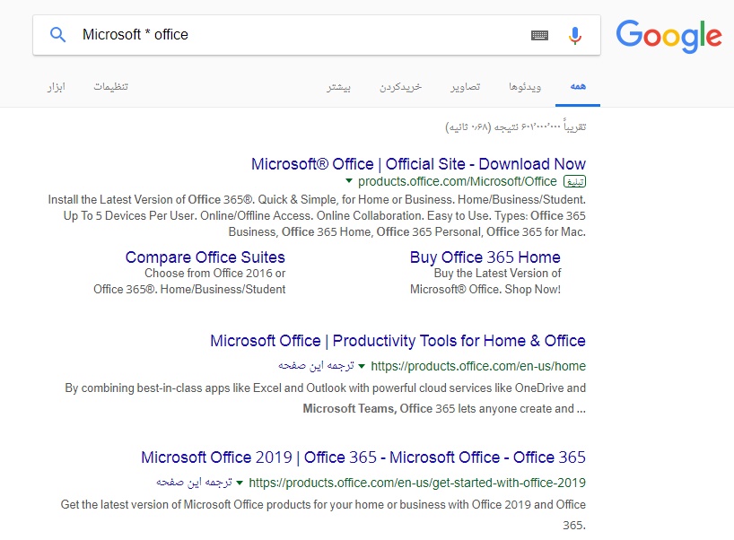Click the result count text تقریباً نتیجه

(515, 126)
